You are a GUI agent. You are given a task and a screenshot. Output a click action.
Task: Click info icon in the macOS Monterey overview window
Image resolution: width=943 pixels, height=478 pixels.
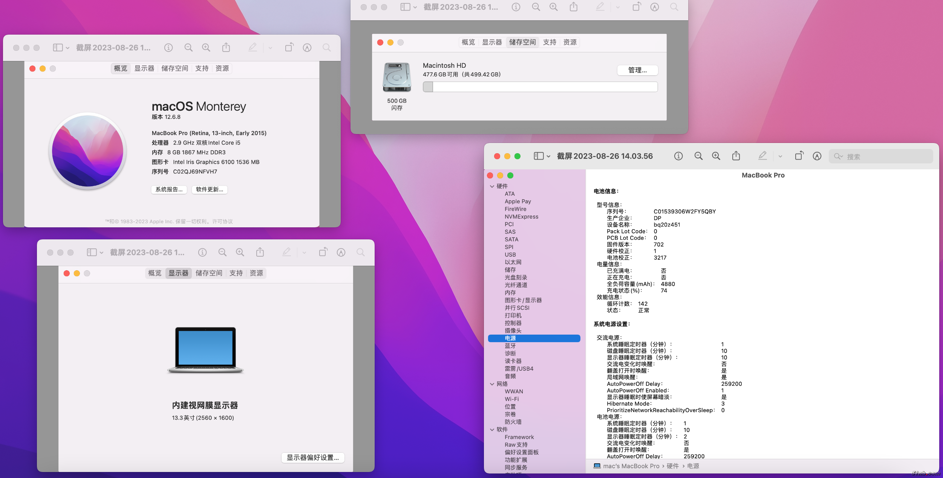pos(168,48)
